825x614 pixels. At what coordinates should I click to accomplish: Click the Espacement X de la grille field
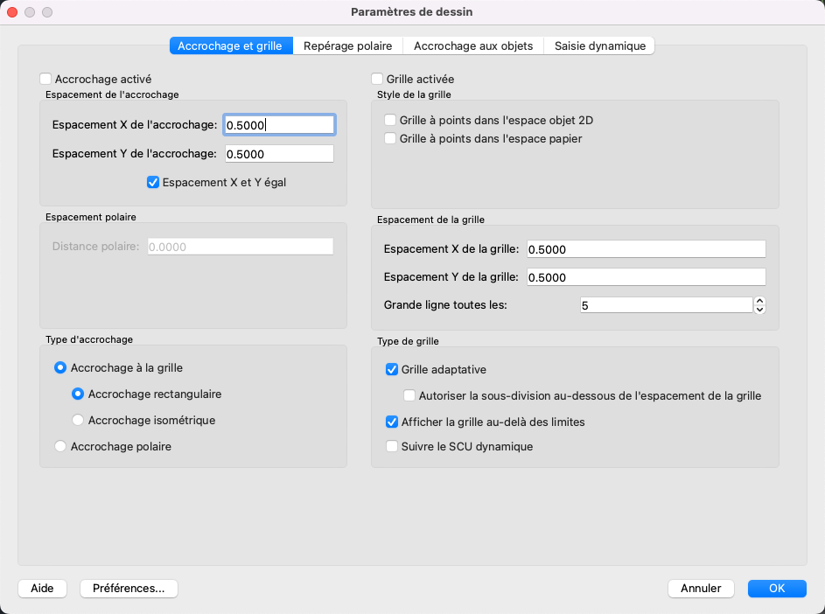click(645, 249)
